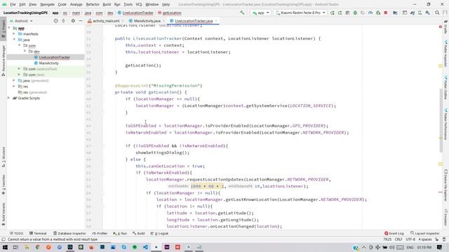Expand the manifests folder
The width and height of the screenshot is (449, 252).
[14, 34]
